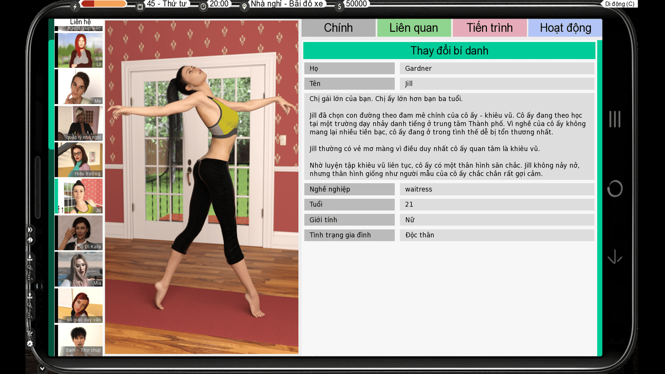
Task: Click the load game upload icon
Action: 30,295
